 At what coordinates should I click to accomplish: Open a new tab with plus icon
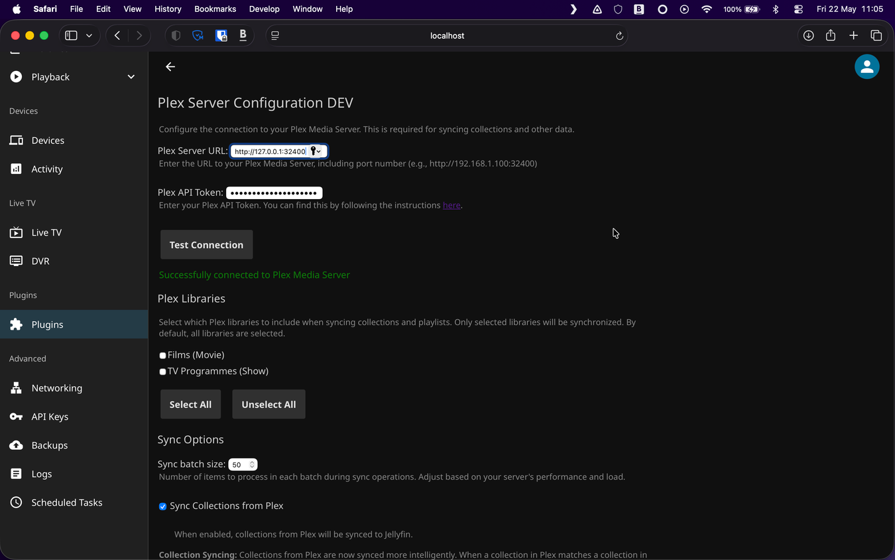click(853, 36)
